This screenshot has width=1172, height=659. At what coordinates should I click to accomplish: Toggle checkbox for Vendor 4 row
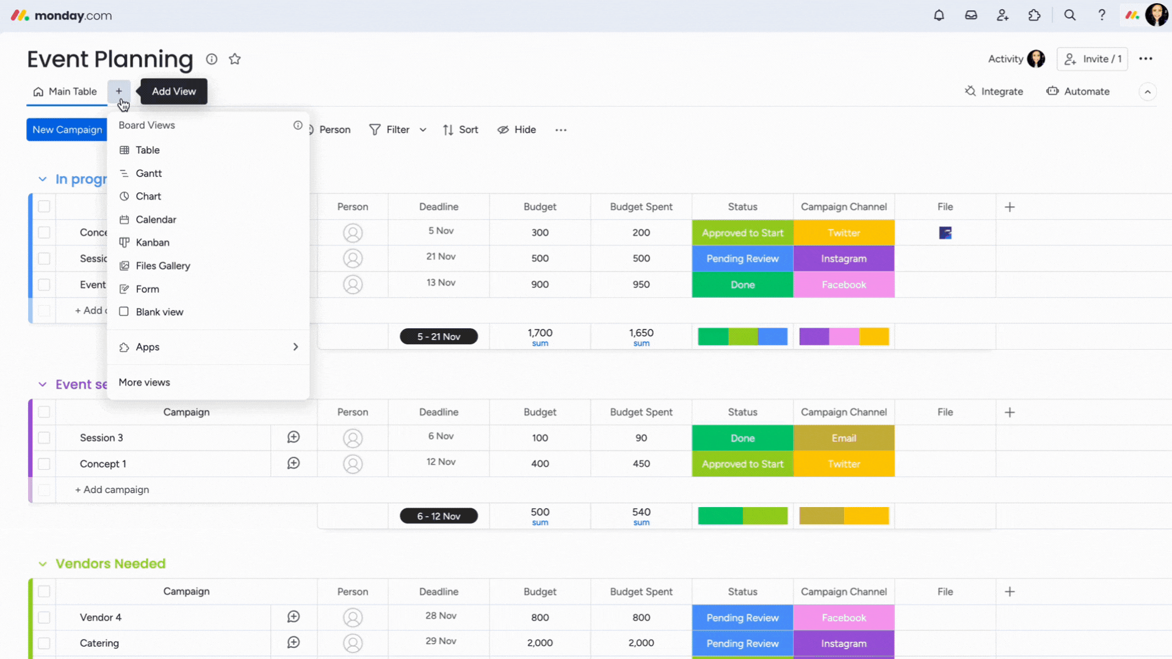43,617
